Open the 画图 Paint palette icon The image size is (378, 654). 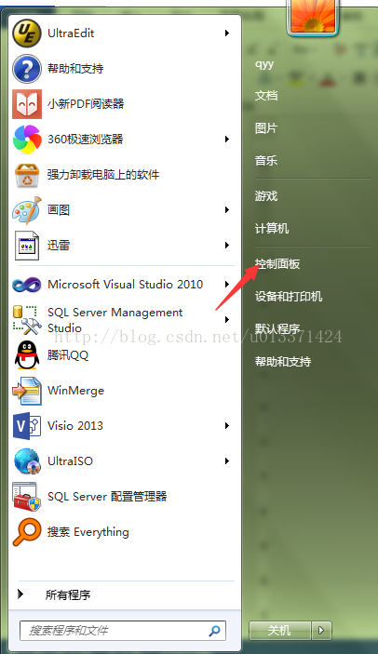pyautogui.click(x=27, y=210)
